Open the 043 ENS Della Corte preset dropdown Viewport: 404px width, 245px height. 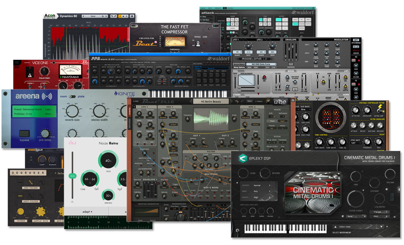coord(261,64)
